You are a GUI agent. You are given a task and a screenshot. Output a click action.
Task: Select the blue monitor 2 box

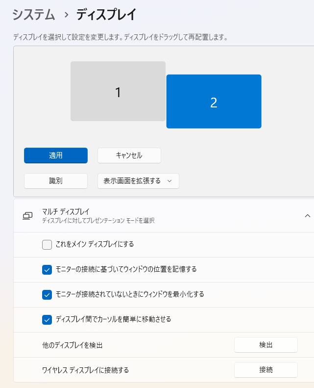(214, 102)
